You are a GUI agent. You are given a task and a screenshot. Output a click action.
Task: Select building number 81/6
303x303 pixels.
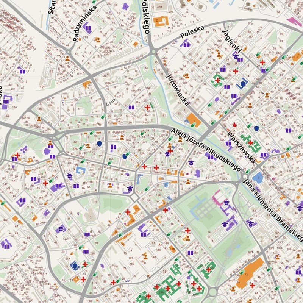tap(271, 52)
